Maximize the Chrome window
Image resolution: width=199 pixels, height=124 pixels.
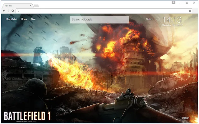(187, 3)
